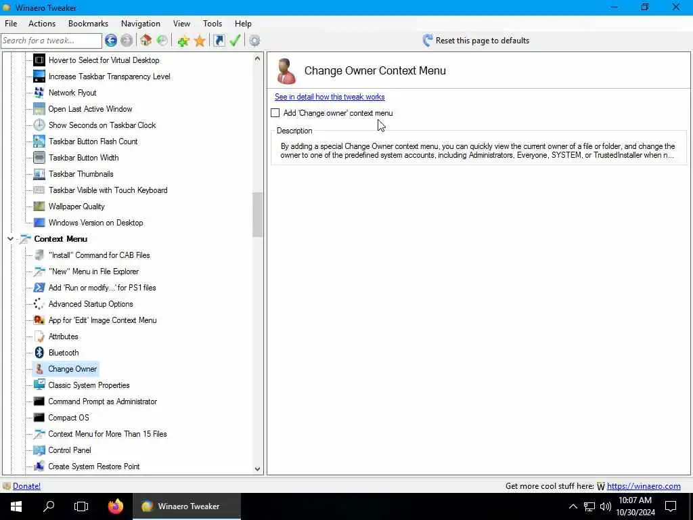Click the Taskbar Thumbnails icon
Image resolution: width=693 pixels, height=520 pixels.
pos(39,174)
